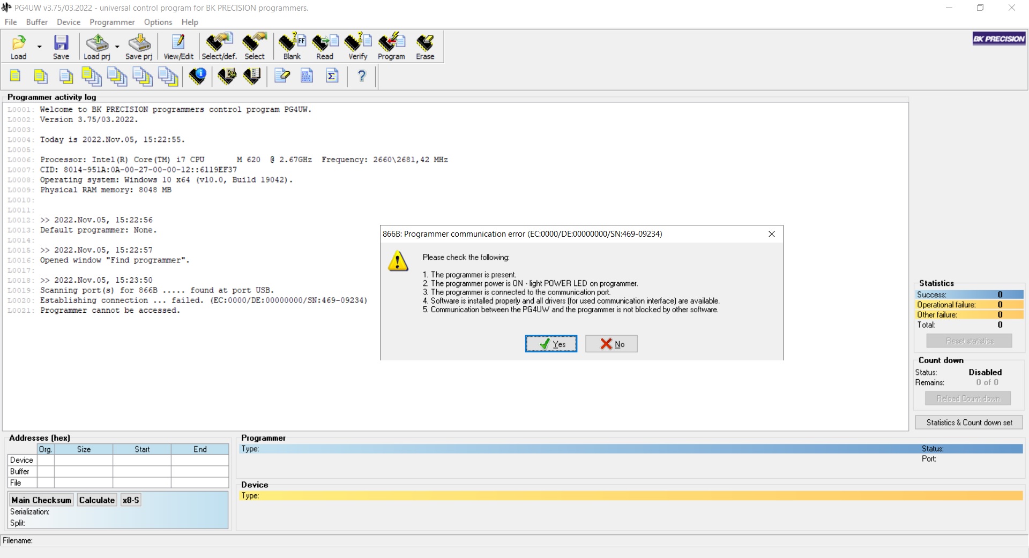Viewport: 1029px width, 558px height.
Task: Click the Save toolbar icon
Action: (61, 47)
